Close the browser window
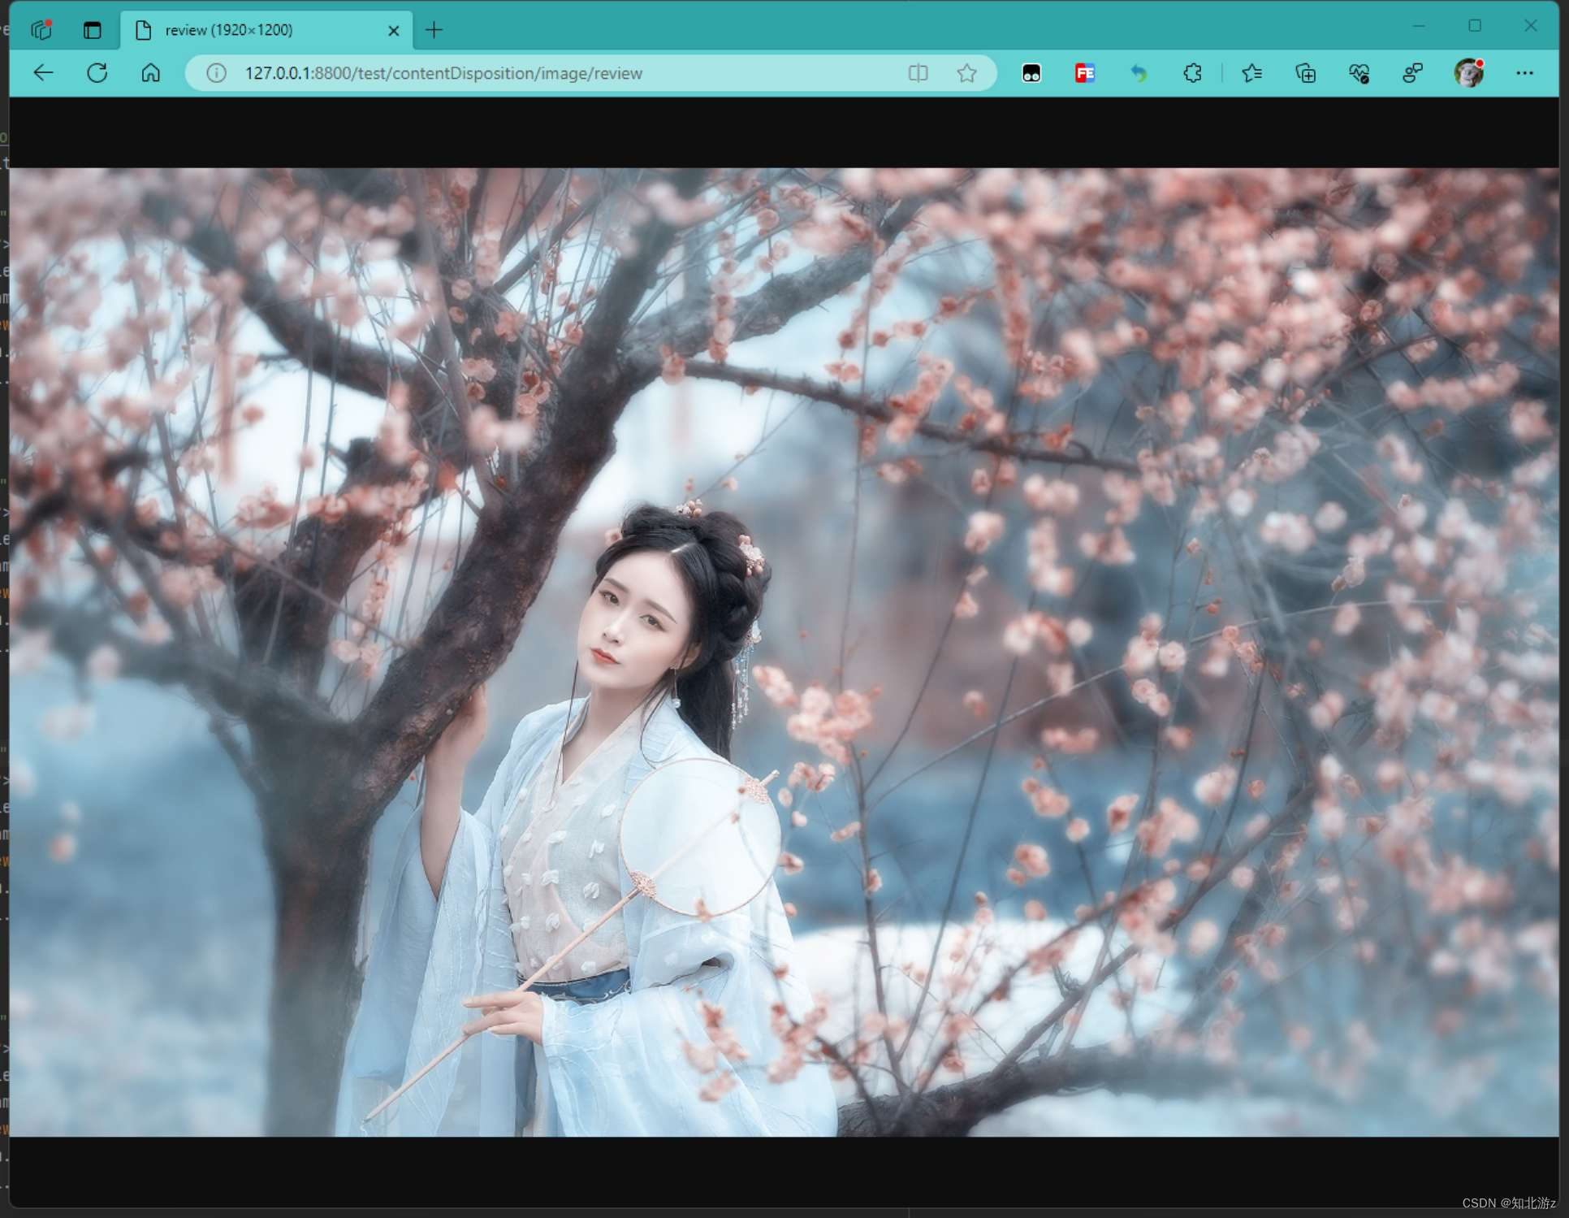The height and width of the screenshot is (1218, 1569). (1531, 26)
